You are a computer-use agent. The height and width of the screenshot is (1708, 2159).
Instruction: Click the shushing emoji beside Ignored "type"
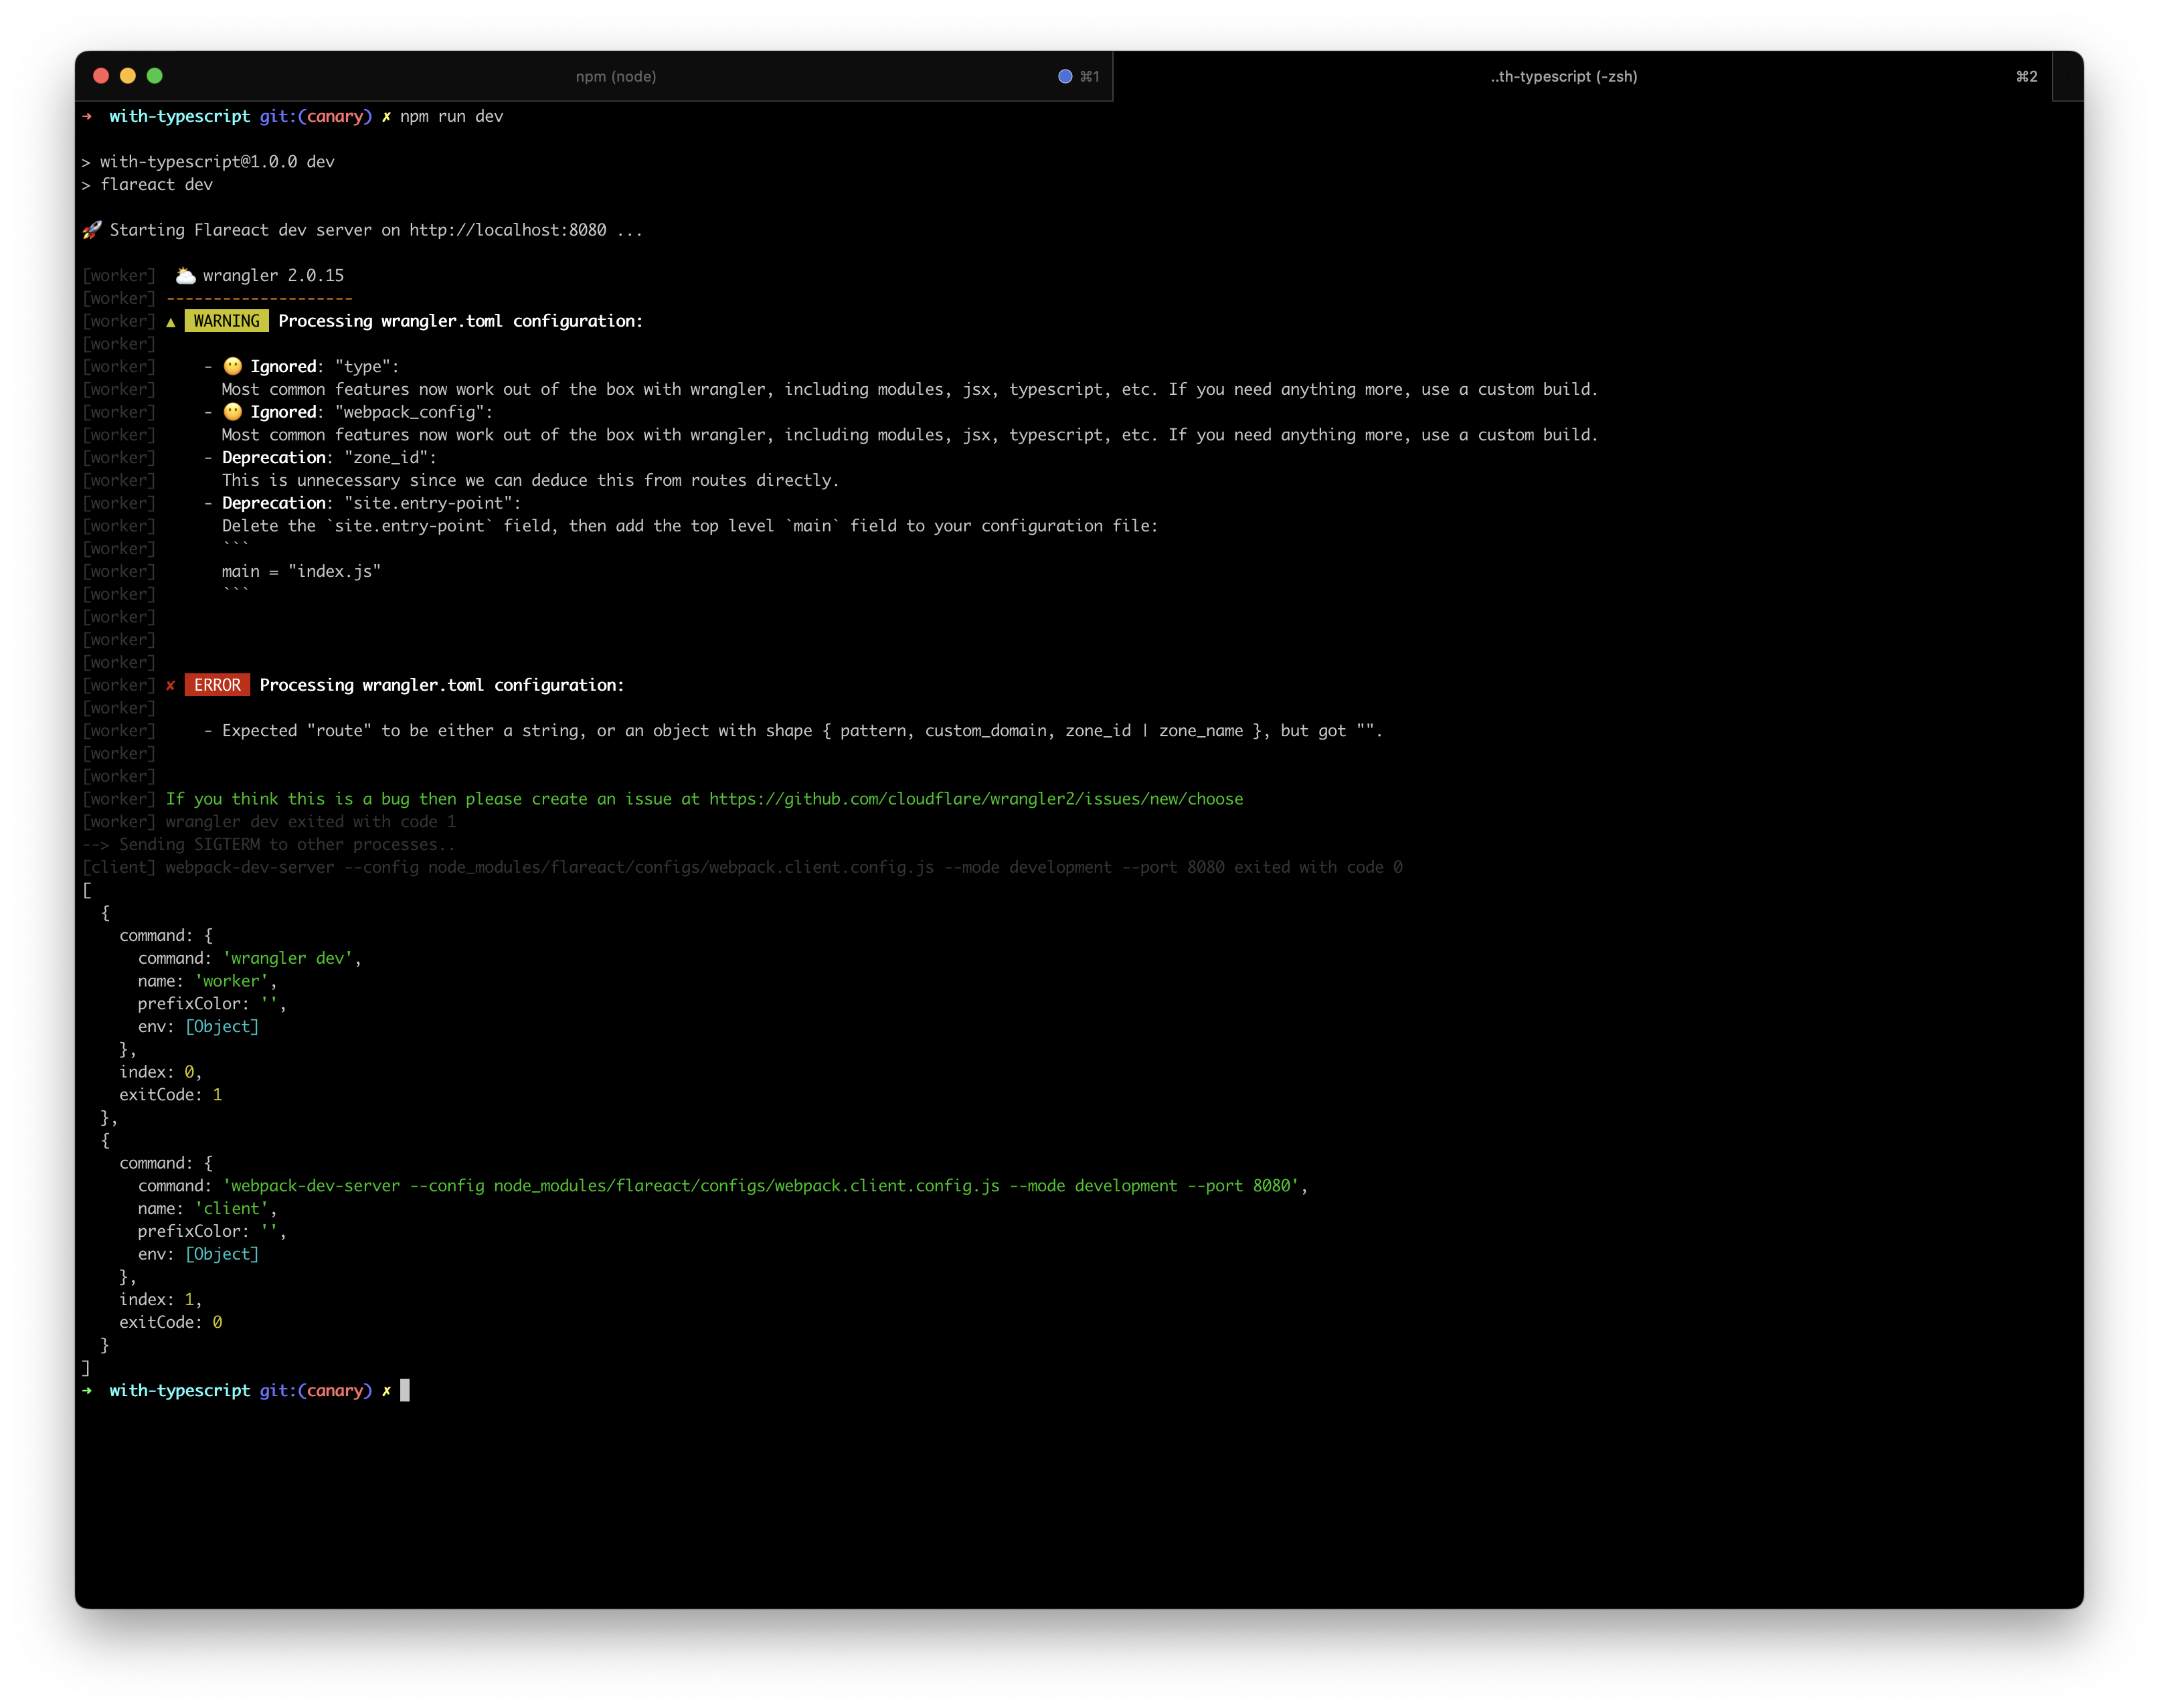pyautogui.click(x=232, y=366)
